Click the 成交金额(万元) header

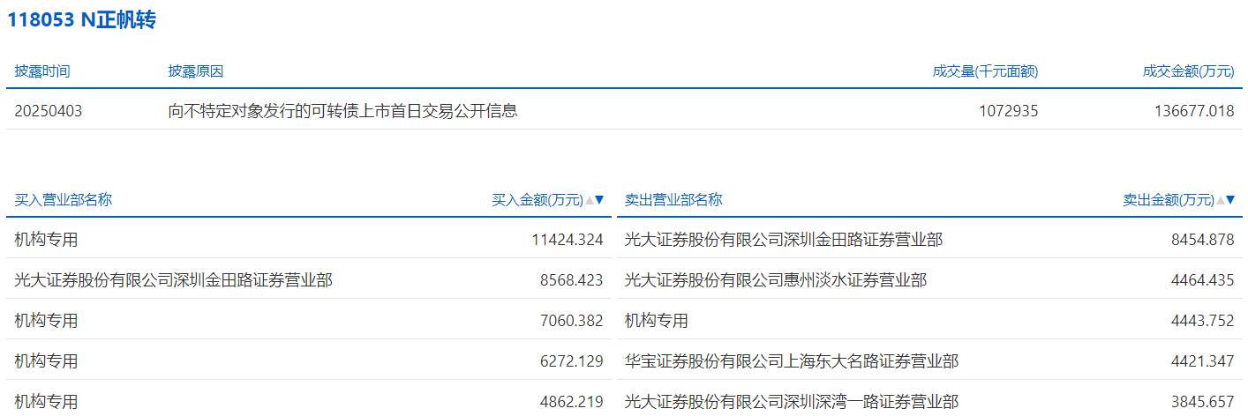[x=1188, y=71]
